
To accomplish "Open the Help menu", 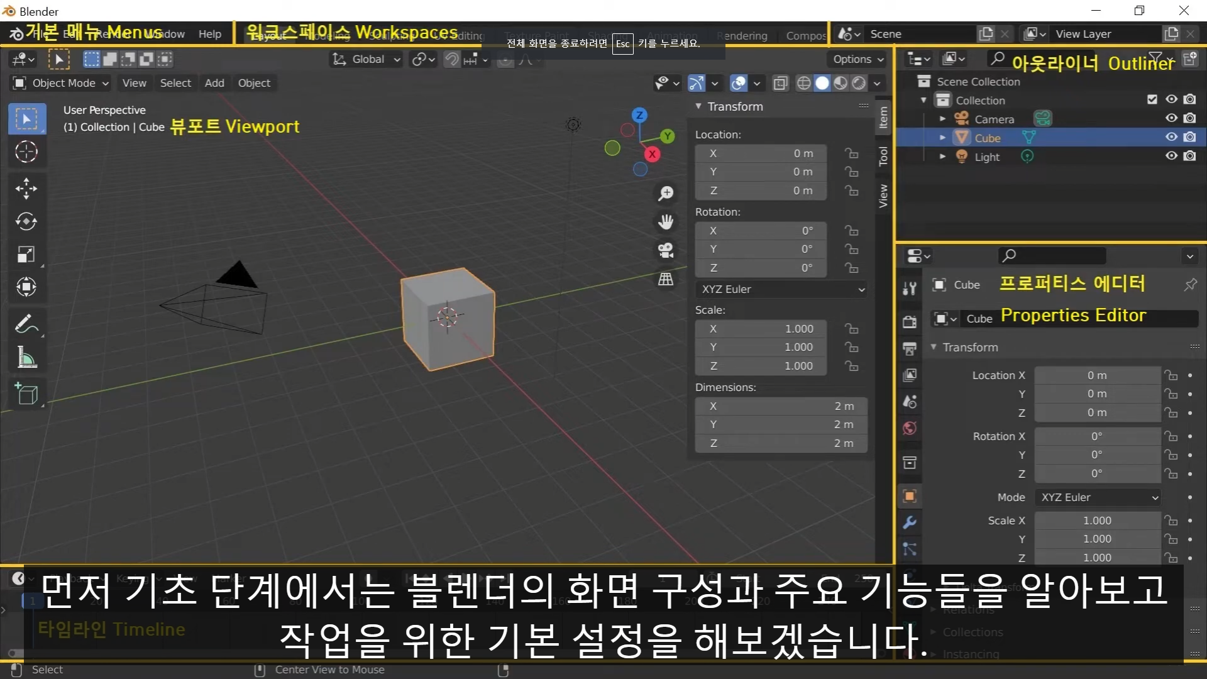I will [209, 34].
